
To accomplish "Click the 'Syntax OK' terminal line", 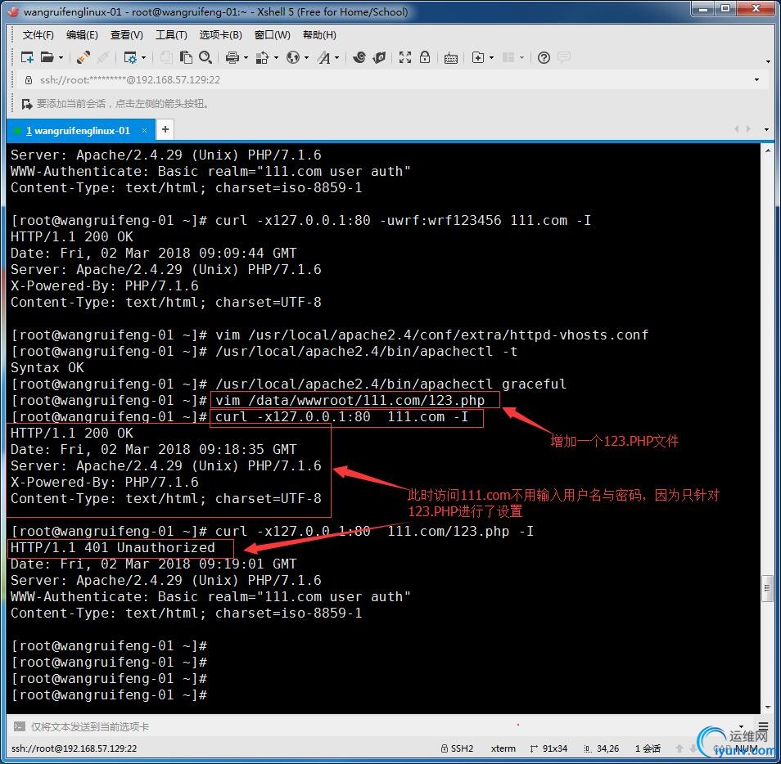I will pos(47,368).
